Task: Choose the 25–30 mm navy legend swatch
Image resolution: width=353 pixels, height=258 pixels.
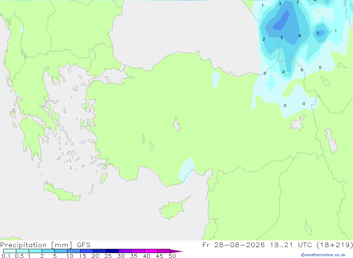Action: click(x=112, y=251)
